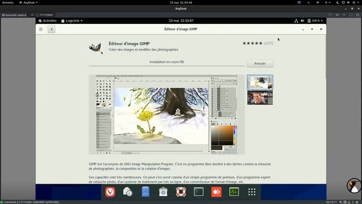The image size is (362, 204).
Task: Open Vivaldi browser from the dock
Action: 110,192
